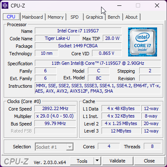Click the CPU-Z app icon in title bar
The image size is (167, 167).
pos(5,5)
